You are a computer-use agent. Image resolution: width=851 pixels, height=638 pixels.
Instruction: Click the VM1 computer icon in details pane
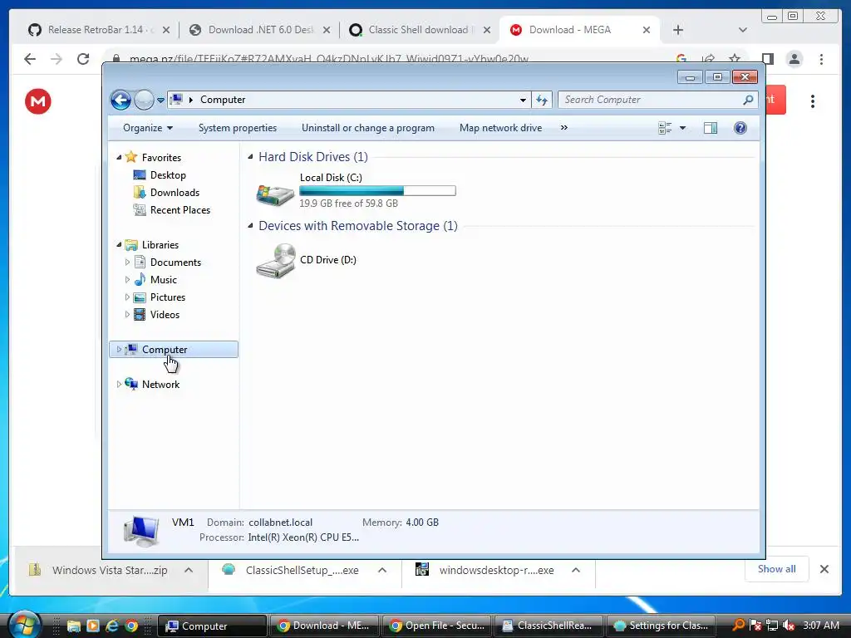(141, 531)
